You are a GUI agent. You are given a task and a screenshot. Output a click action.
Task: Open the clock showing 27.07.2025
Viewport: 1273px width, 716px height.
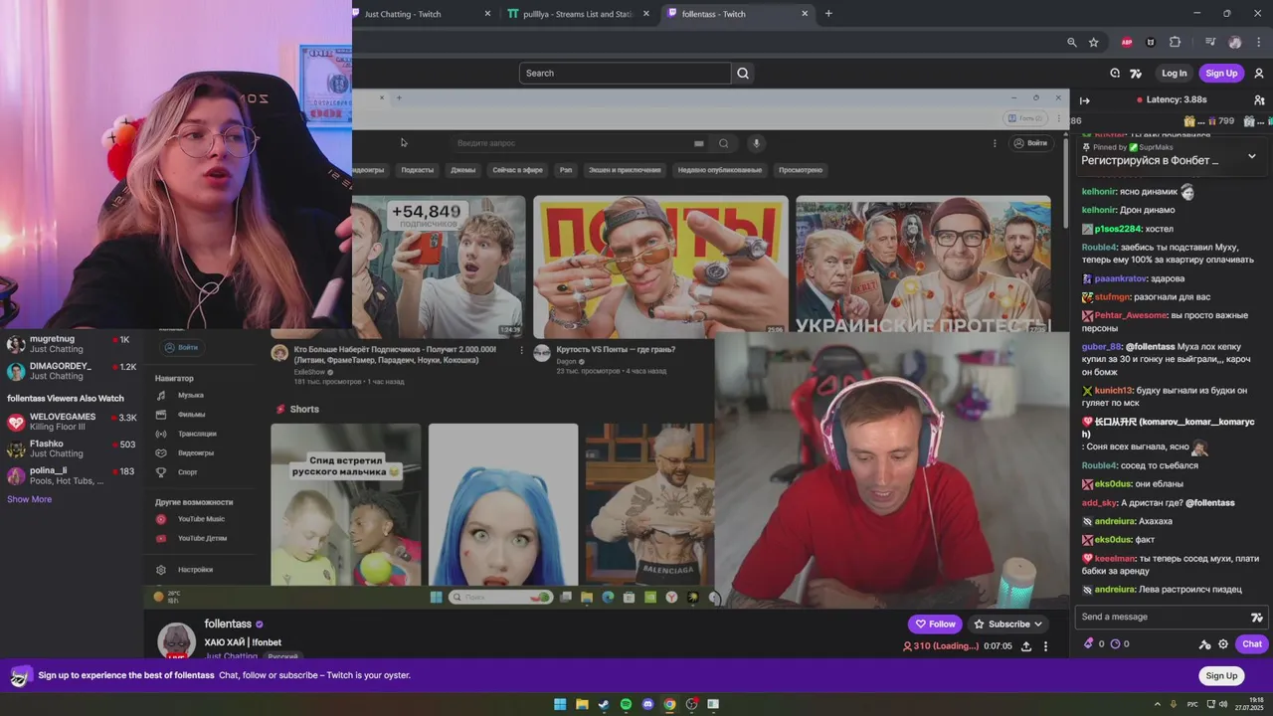[1249, 704]
